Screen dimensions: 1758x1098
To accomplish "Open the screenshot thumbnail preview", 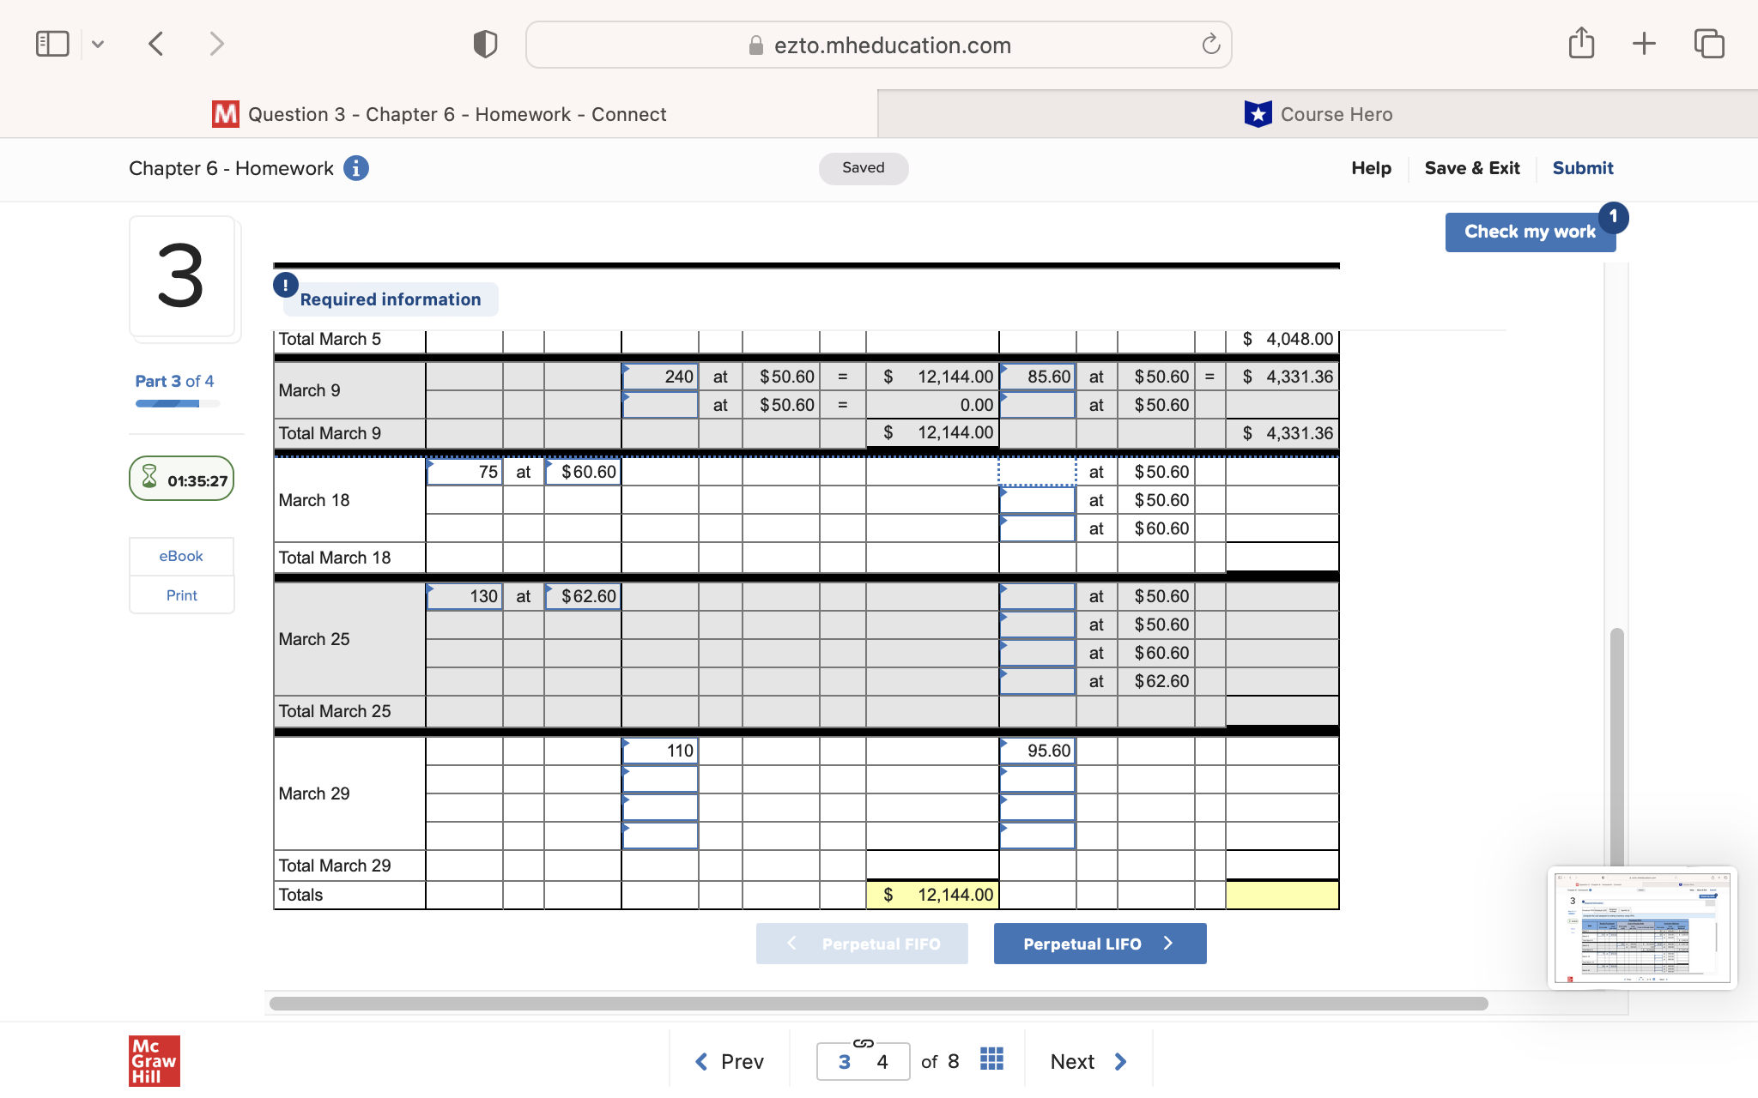I will (1641, 928).
